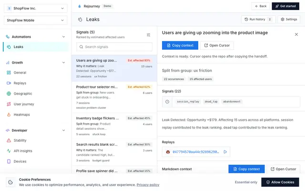Play the session replay recording
Image resolution: width=305 pixels, height=191 pixels.
pos(225,152)
